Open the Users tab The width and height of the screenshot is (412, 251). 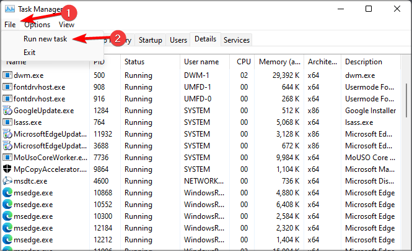tap(178, 40)
